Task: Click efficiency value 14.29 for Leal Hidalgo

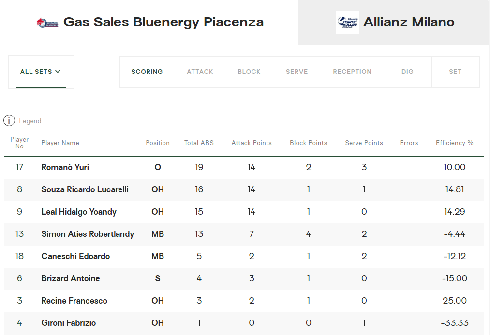Action: point(455,212)
